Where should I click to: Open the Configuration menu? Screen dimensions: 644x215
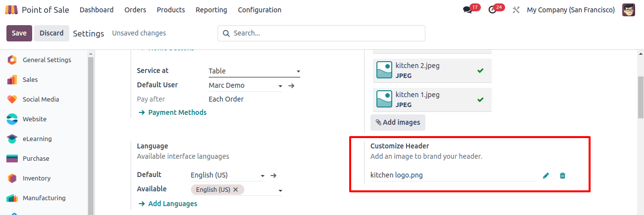[259, 10]
